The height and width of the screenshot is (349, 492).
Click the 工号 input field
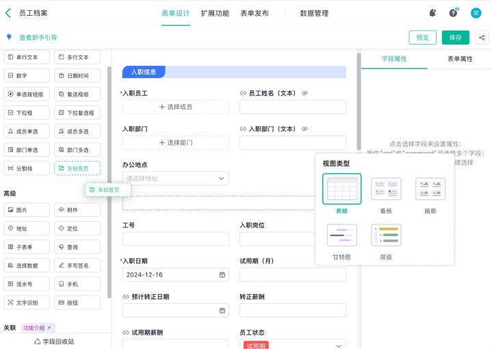point(175,239)
